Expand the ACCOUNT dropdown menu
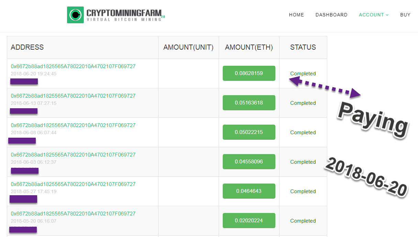Viewport: 418px width, 237px height. coord(374,15)
